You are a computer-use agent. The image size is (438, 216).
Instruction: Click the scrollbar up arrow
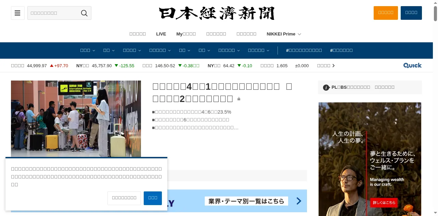tap(435, 2)
